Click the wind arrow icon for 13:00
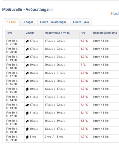The height and width of the screenshot is (144, 119). click(27, 105)
